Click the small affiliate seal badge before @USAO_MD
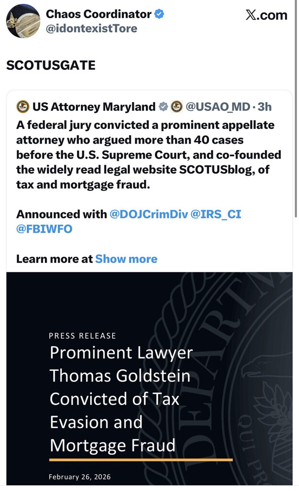Image resolution: width=299 pixels, height=491 pixels. coord(177,106)
